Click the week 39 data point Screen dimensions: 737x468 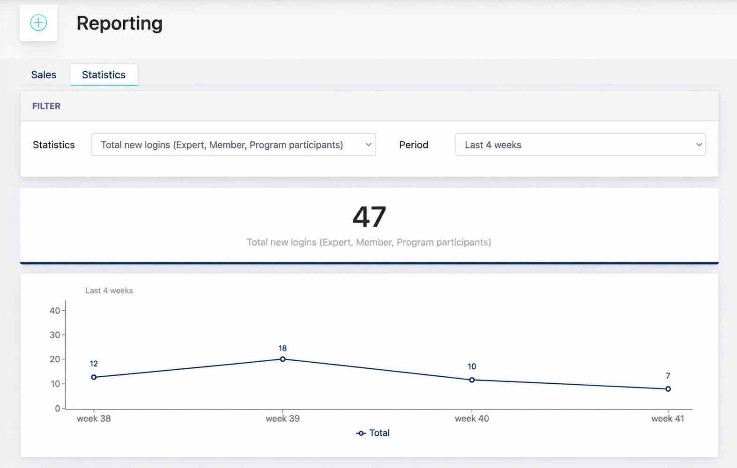(283, 359)
